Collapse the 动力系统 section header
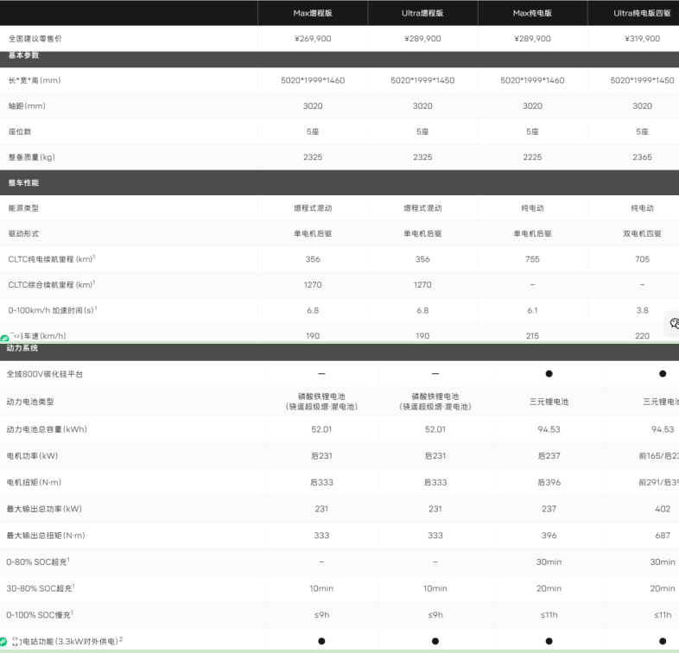The width and height of the screenshot is (679, 653). (x=24, y=348)
